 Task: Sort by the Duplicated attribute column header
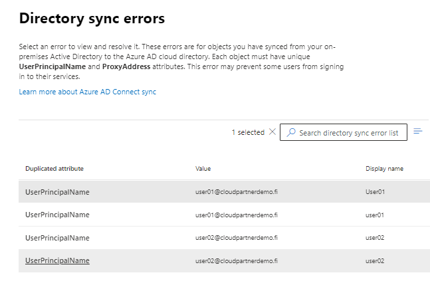54,169
